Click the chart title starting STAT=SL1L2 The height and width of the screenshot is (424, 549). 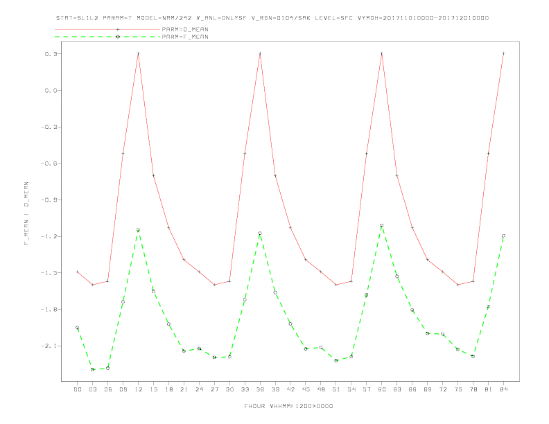[272, 18]
